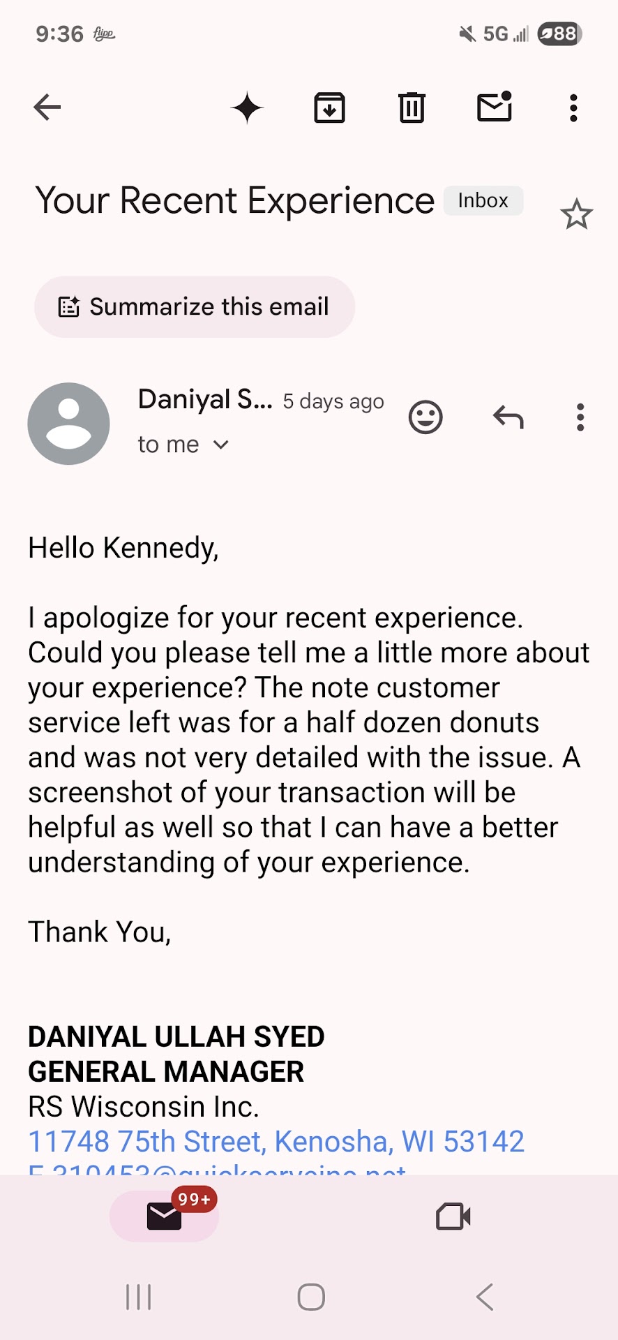The width and height of the screenshot is (618, 1340).
Task: Open top-bar more options menu
Action: 573,108
